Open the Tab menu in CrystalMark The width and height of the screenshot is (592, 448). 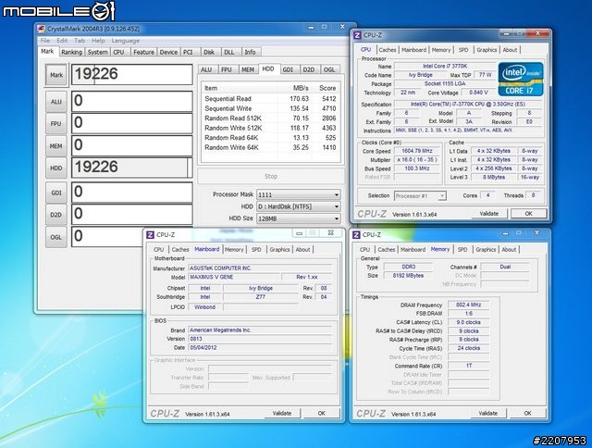click(80, 41)
